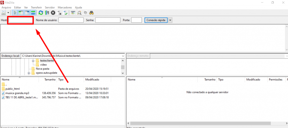This screenshot has height=128, width=288.
Task: Toggle remote directory tree display
Action: tap(27, 13)
